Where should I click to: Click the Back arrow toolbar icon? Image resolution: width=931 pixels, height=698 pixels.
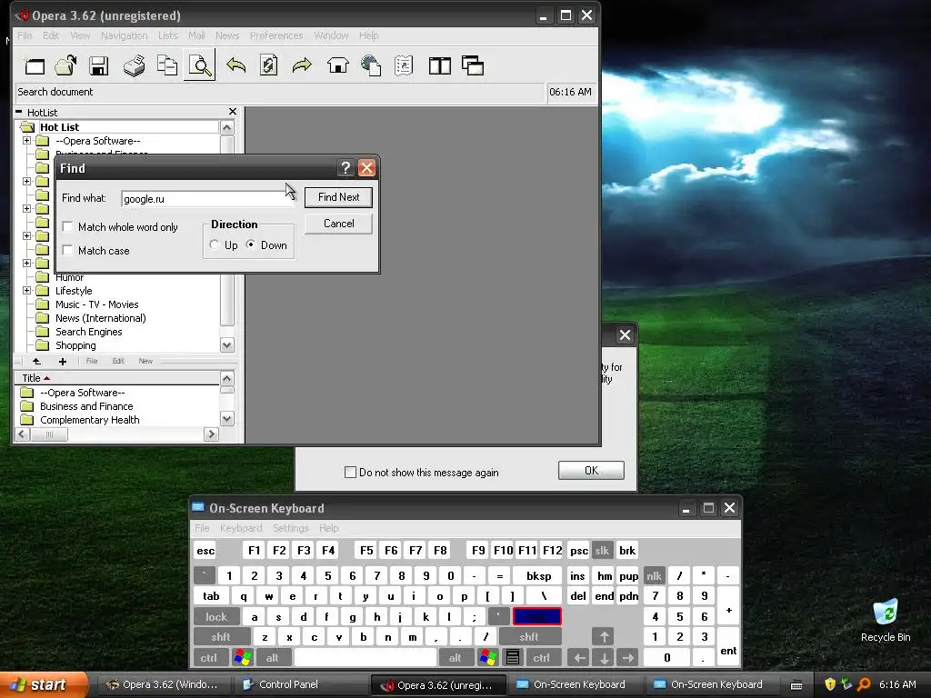click(x=235, y=65)
